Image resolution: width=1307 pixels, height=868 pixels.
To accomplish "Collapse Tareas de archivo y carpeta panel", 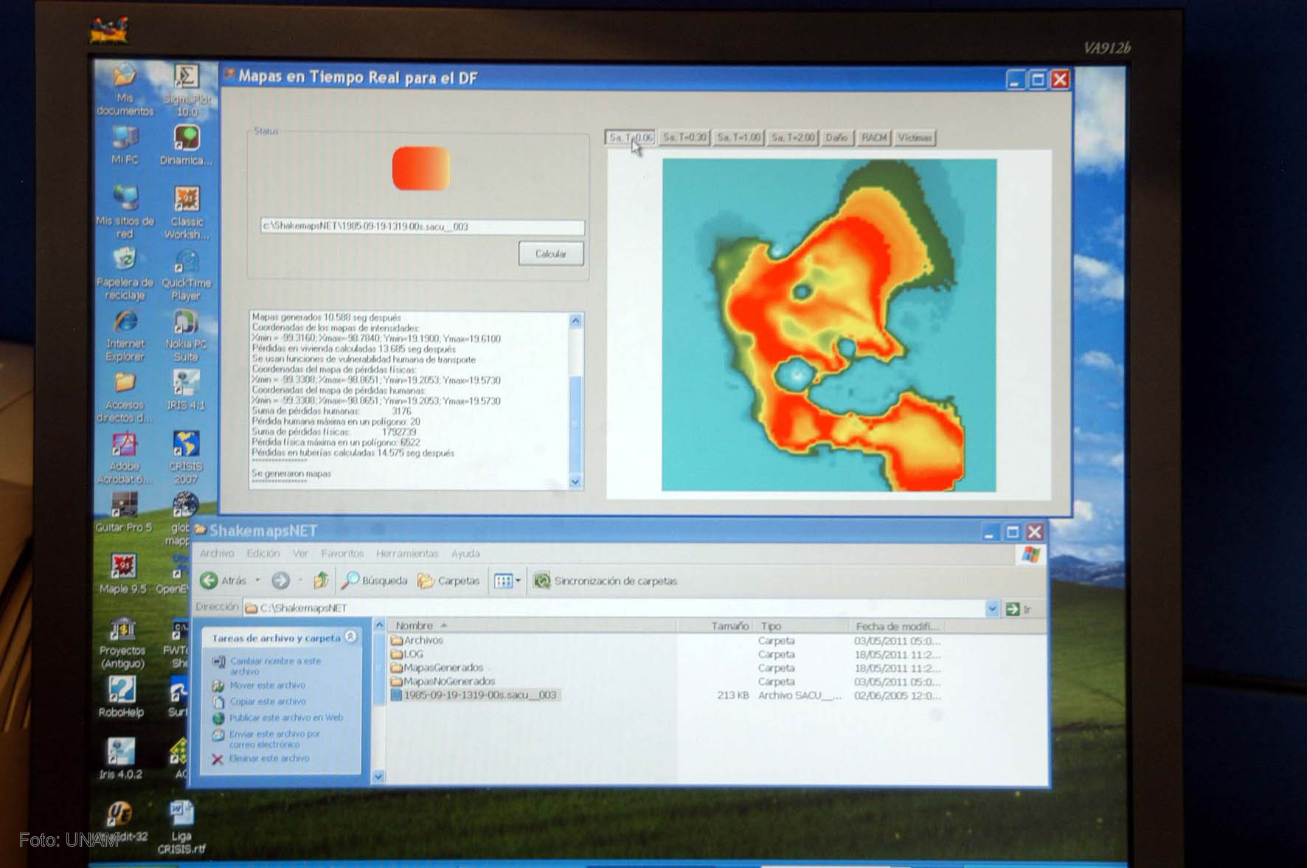I will pyautogui.click(x=351, y=637).
